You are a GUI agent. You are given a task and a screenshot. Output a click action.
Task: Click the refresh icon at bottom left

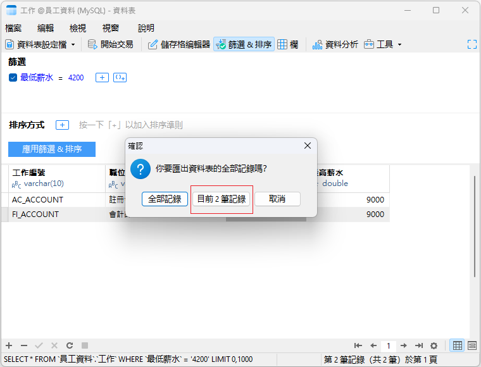(x=70, y=345)
